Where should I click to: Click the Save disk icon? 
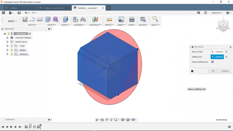click(19, 13)
